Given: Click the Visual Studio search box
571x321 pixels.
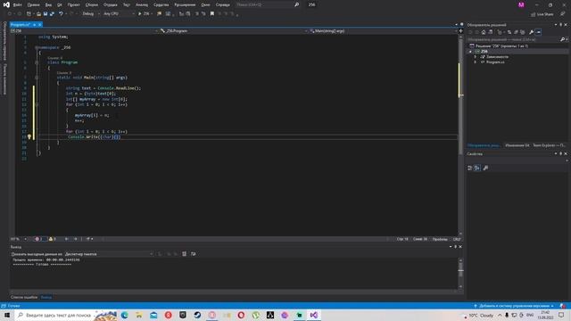Looking at the screenshot, I should (268, 4).
